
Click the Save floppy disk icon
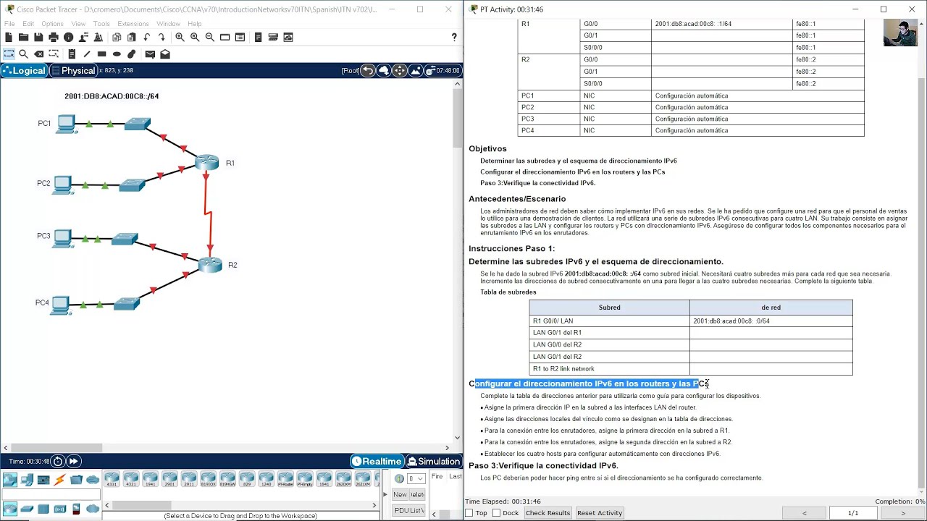[38, 37]
